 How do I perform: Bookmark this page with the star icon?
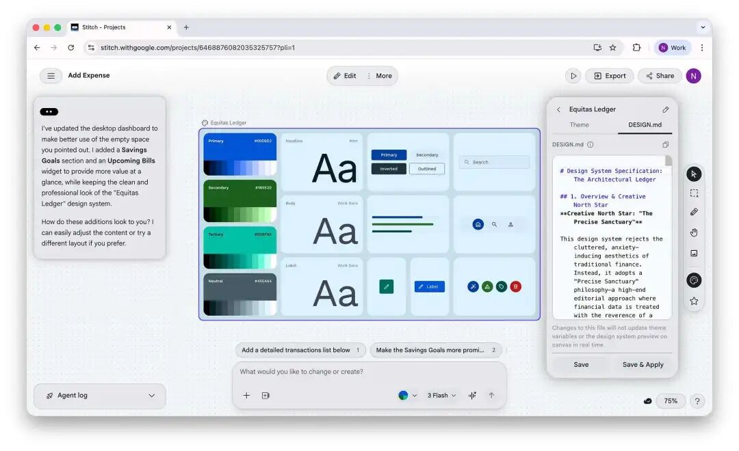[612, 48]
